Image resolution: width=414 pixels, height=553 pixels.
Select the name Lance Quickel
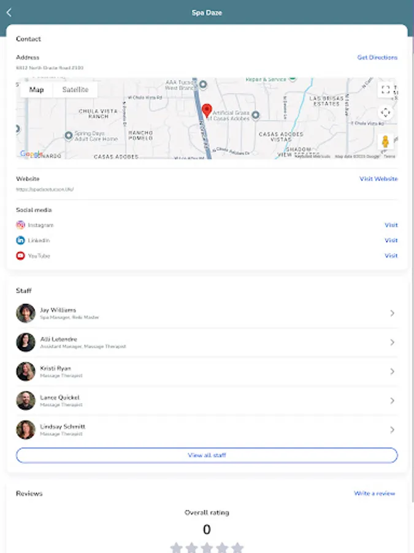(60, 398)
